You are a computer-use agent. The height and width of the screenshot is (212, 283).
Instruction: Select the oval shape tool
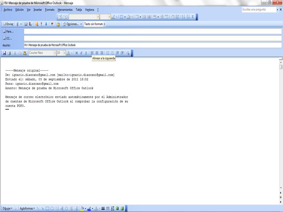coord(52,208)
